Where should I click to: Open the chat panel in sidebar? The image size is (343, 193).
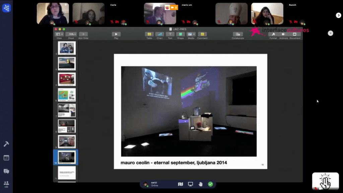coord(6,171)
